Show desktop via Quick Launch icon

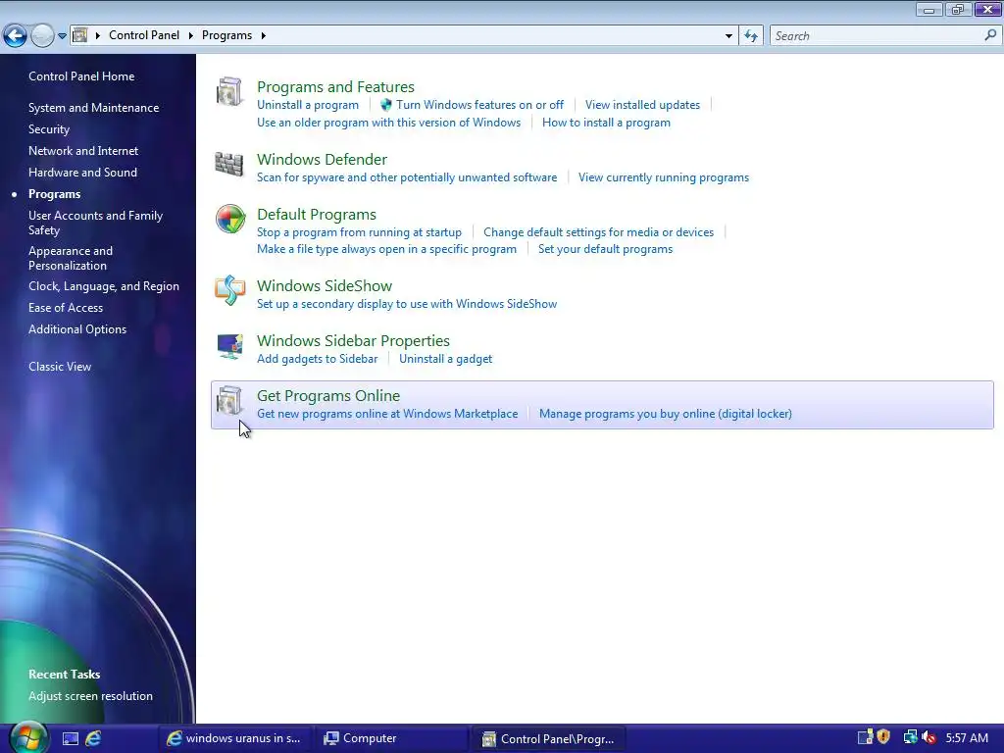point(70,738)
